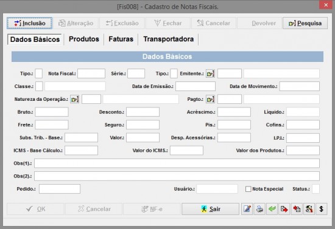Click the dollar sign icon
This screenshot has width=335, height=229.
point(322,209)
